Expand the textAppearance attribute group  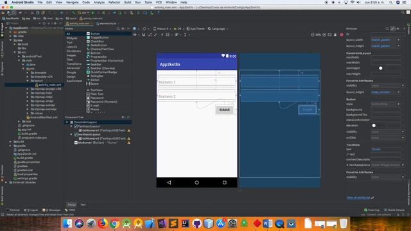(347, 165)
